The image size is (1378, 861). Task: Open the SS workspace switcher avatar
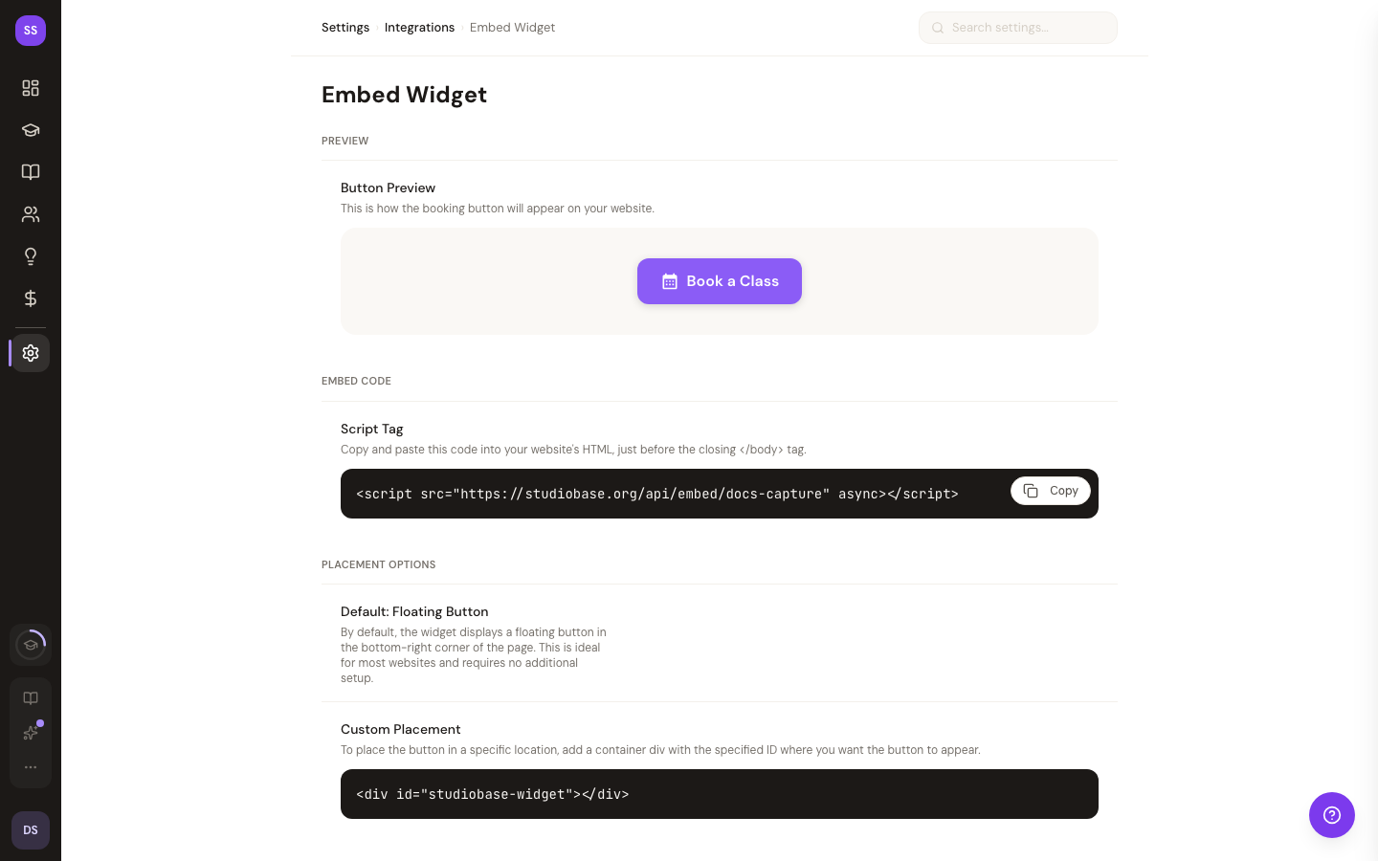click(31, 31)
